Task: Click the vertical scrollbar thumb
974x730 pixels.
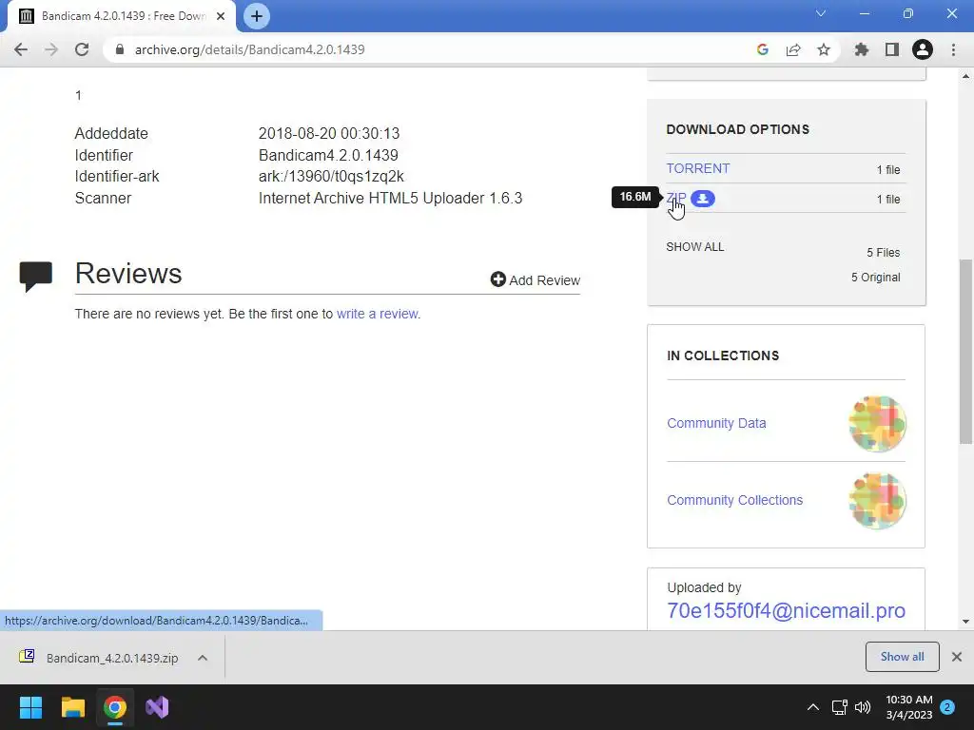Action: [965, 352]
